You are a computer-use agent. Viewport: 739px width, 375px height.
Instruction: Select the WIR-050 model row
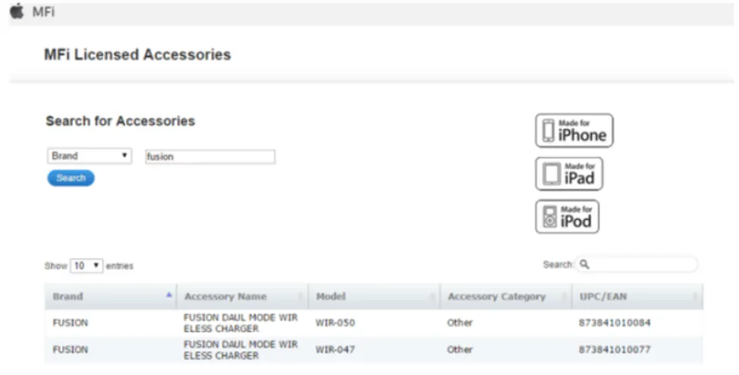(335, 323)
